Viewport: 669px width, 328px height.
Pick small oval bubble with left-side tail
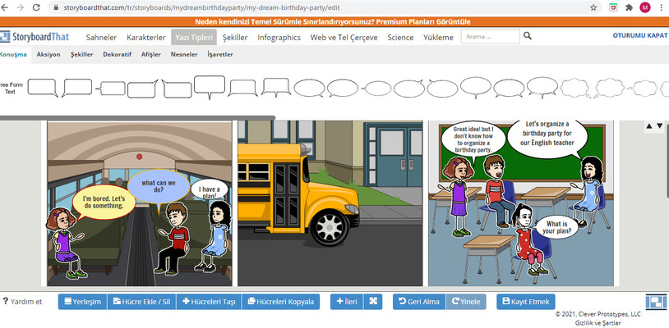point(376,89)
